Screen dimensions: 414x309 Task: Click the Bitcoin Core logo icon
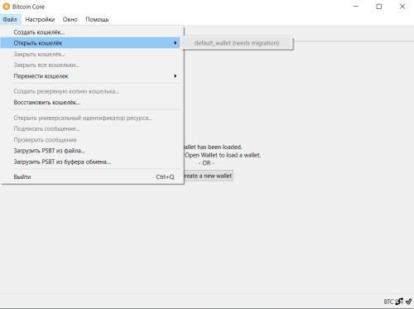tap(6, 7)
